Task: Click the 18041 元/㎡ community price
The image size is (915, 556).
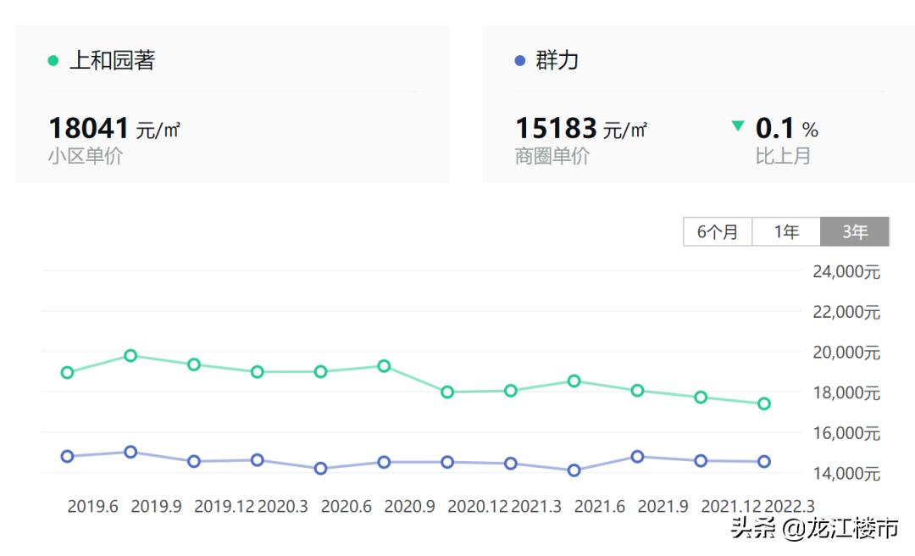Action: coord(114,129)
